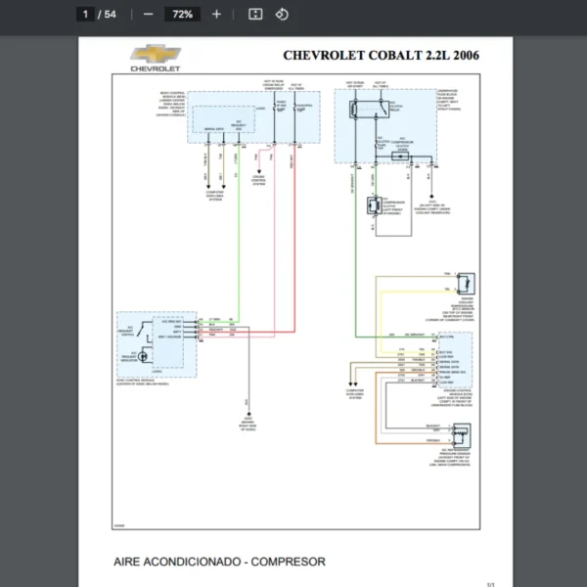The image size is (587, 587).
Task: Rotate the document with the rotate icon
Action: click(x=282, y=15)
